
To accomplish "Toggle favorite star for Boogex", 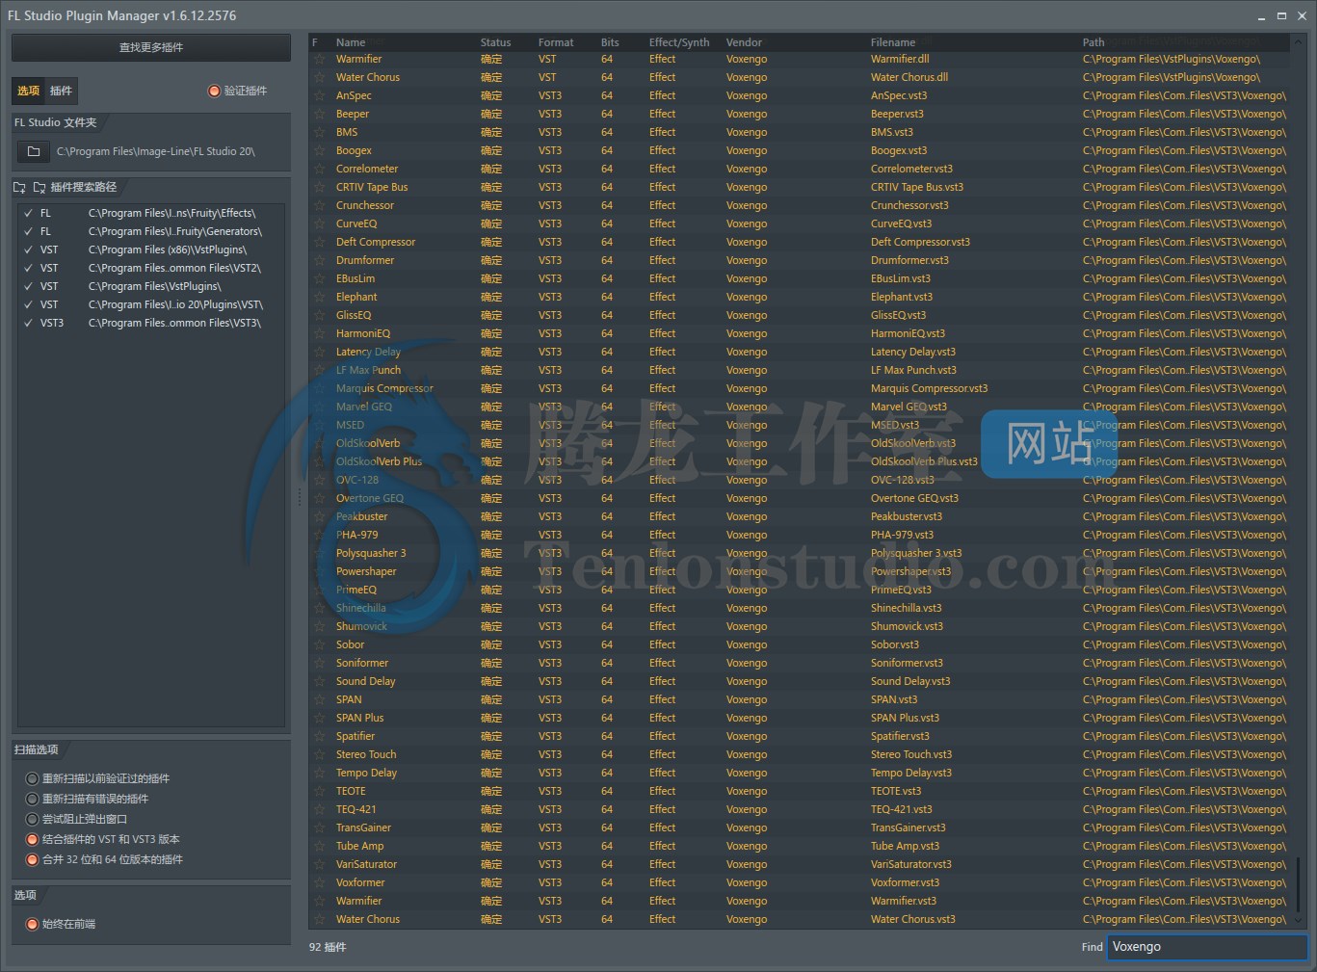I will (x=319, y=150).
